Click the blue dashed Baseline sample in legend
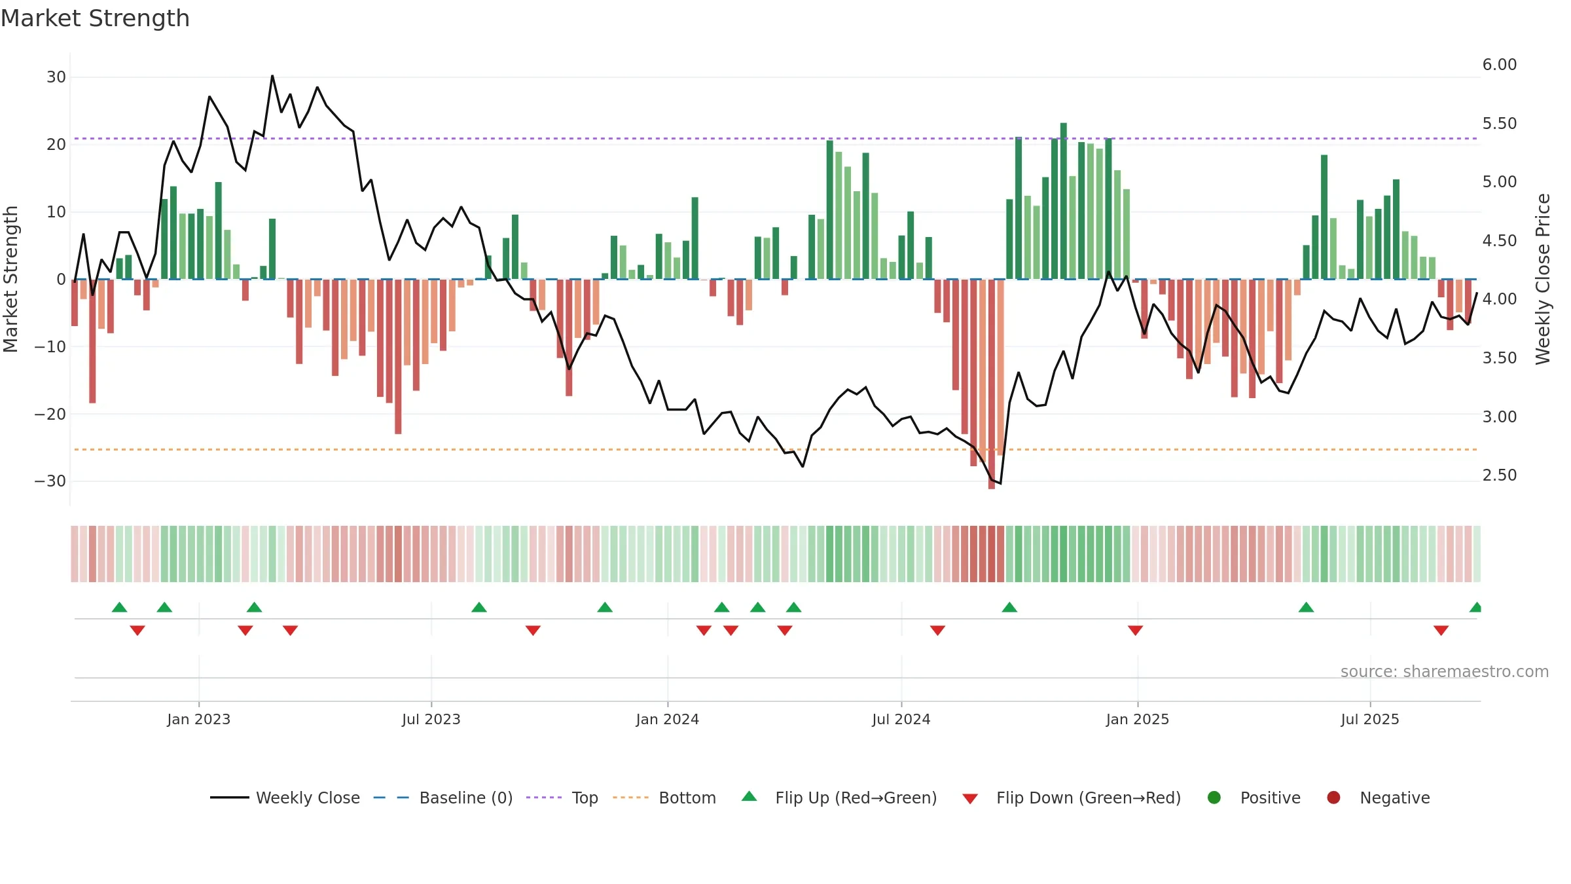Image resolution: width=1571 pixels, height=884 pixels. 391,798
